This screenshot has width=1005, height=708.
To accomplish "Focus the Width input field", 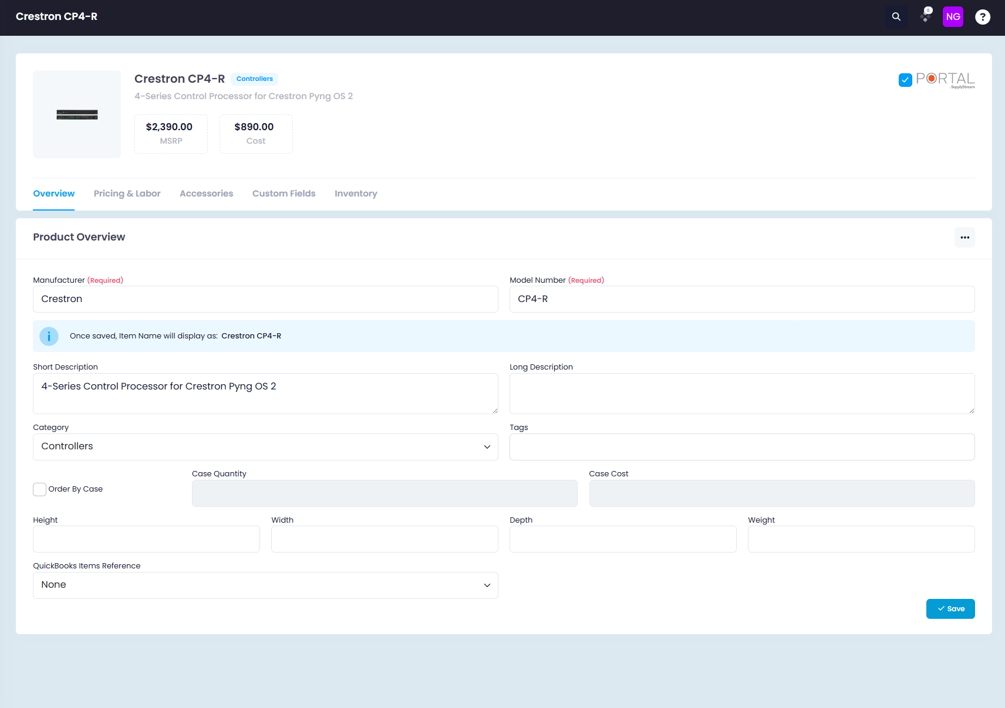I will coord(385,539).
